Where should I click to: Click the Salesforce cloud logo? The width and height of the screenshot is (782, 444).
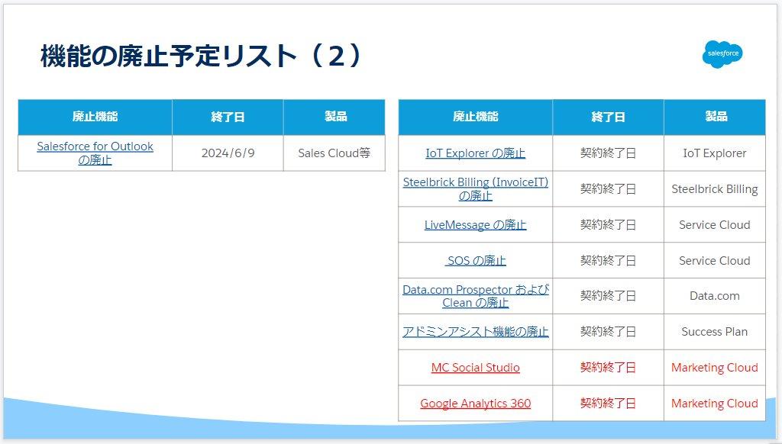point(722,54)
